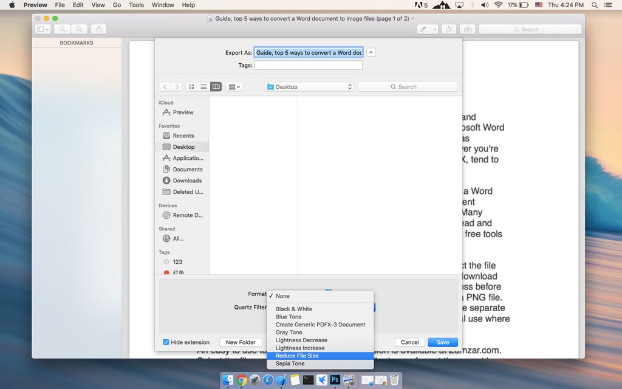Open the Help menu
This screenshot has height=389, width=622.
188,5
